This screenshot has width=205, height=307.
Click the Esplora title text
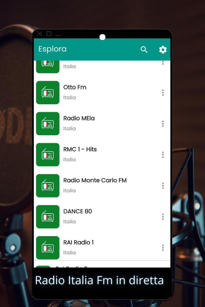(x=53, y=49)
